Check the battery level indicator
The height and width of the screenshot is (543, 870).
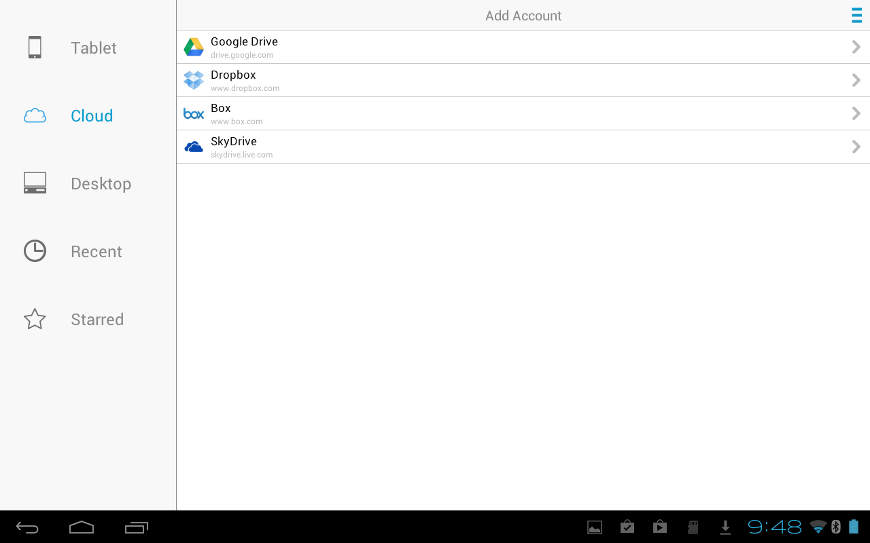854,527
